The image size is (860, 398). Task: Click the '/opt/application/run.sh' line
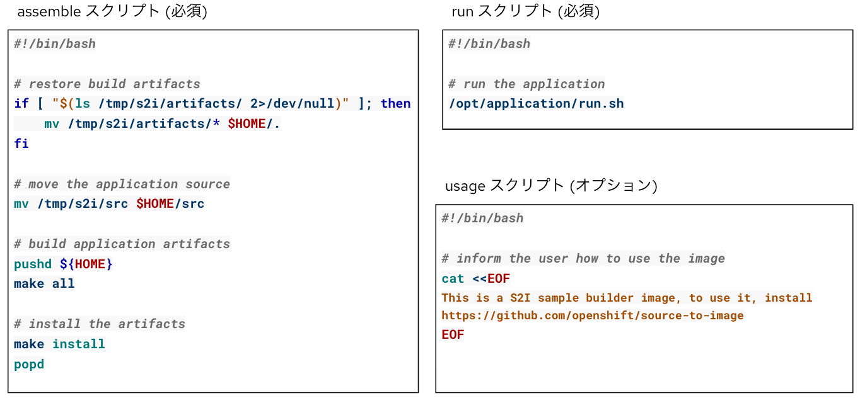point(536,103)
